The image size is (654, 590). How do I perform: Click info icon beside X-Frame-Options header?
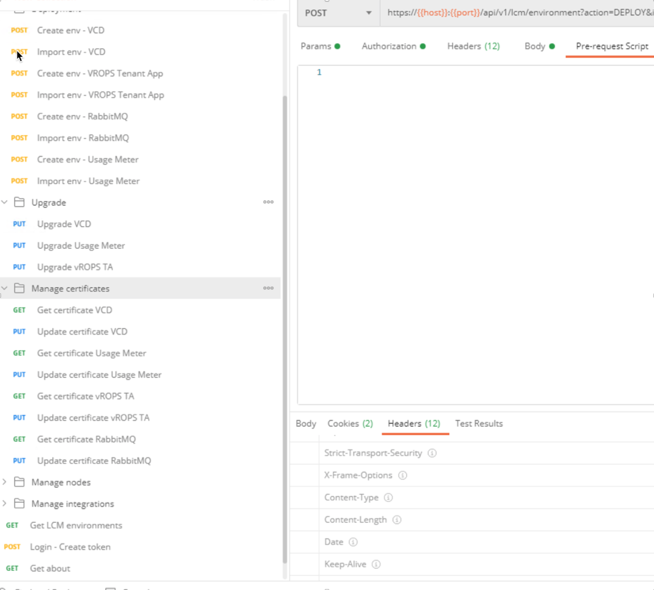402,475
